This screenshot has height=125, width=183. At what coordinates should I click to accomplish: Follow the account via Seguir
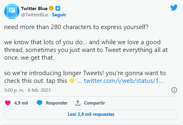pos(59,15)
